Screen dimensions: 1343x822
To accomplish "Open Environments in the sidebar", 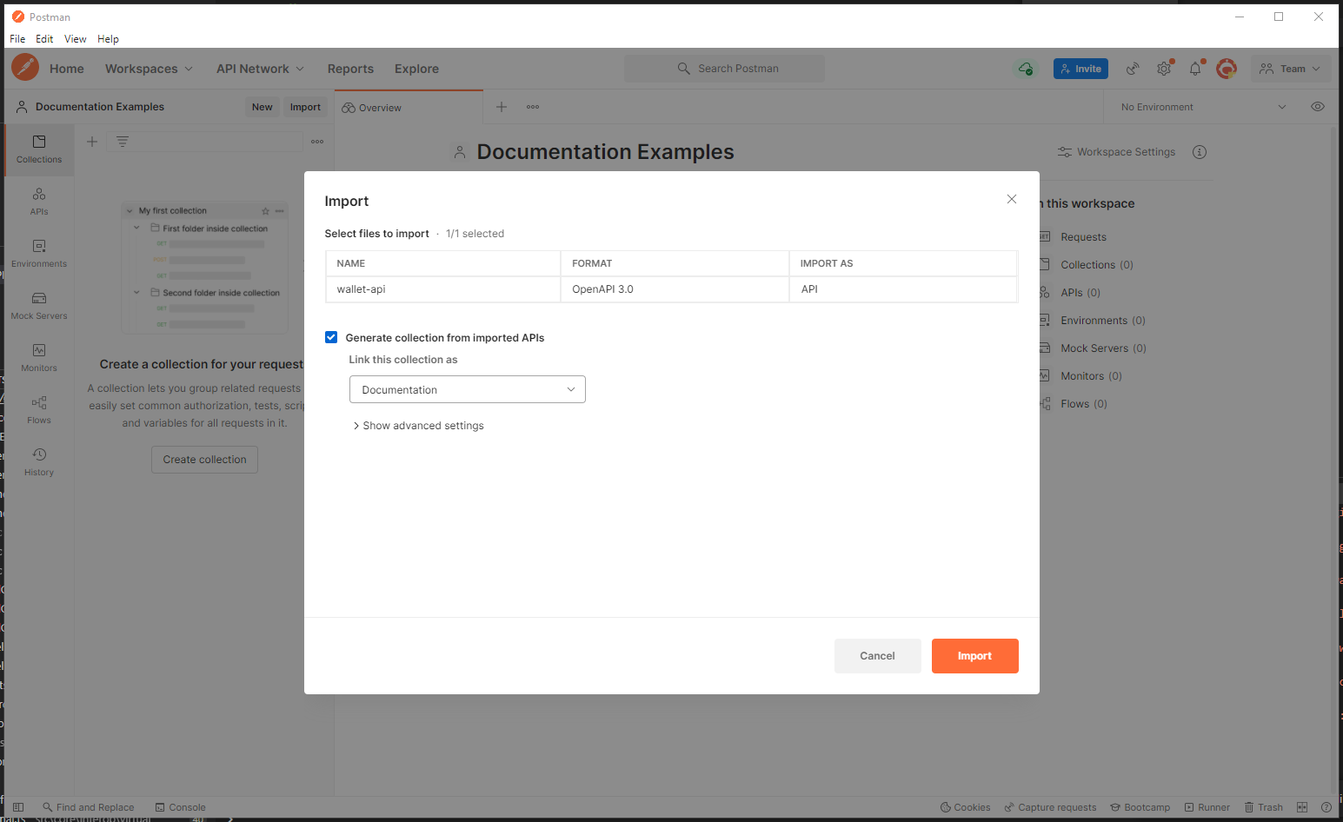I will [39, 254].
